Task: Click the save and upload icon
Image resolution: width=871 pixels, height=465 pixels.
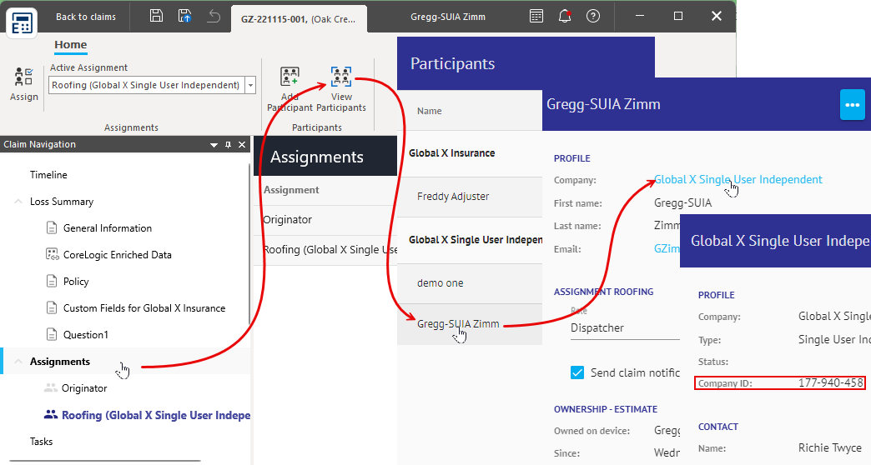Action: click(x=185, y=16)
